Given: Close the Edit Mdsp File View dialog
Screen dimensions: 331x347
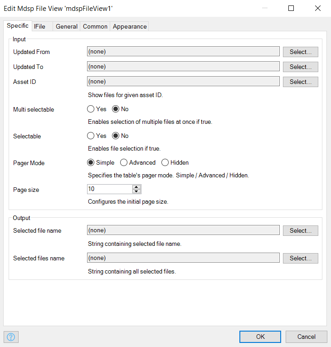Looking at the screenshot, I should pyautogui.click(x=318, y=8).
